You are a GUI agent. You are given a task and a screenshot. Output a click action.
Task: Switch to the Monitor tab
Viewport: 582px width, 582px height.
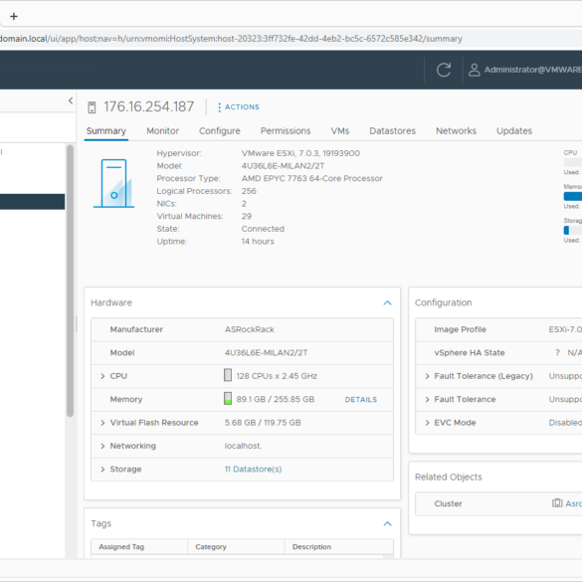click(x=162, y=131)
